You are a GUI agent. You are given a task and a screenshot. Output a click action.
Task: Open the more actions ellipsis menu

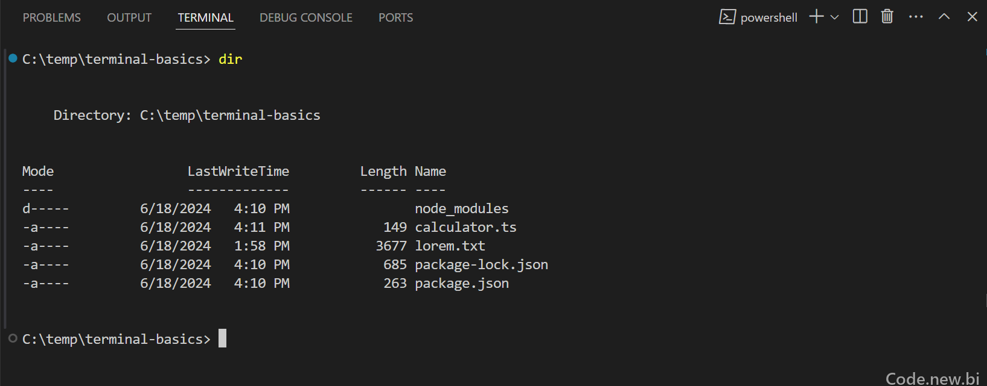pos(916,17)
